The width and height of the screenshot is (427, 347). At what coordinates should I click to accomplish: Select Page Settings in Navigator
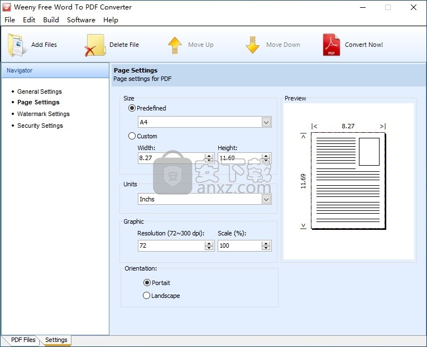(39, 102)
